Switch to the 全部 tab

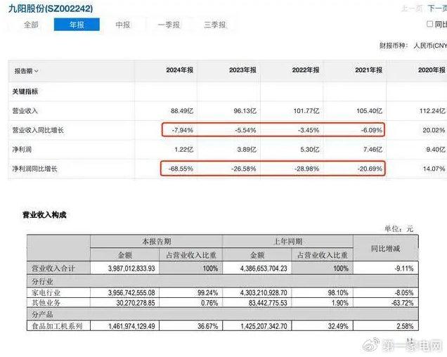[31, 25]
